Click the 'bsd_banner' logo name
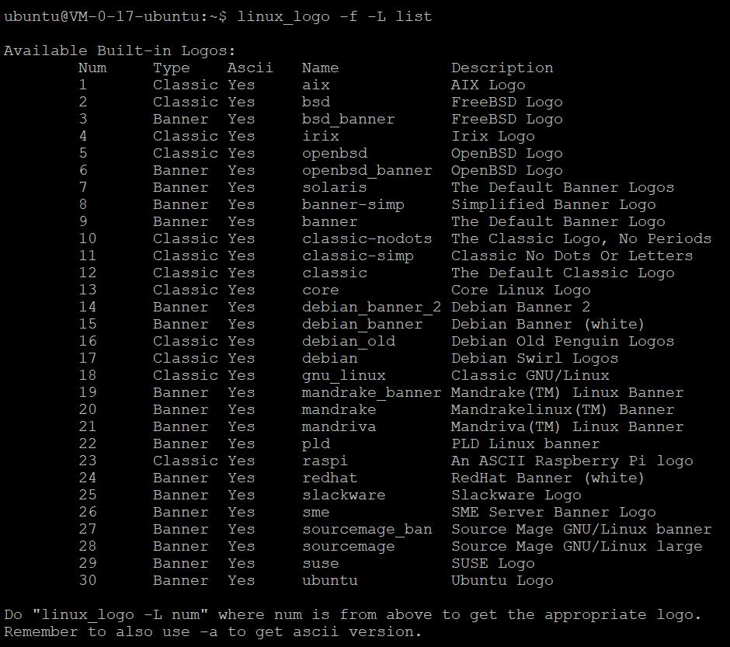Image resolution: width=730 pixels, height=647 pixels. coord(348,119)
